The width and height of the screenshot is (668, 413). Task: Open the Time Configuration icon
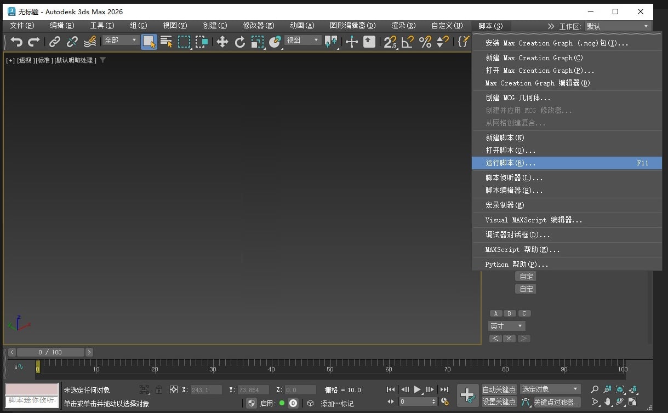[x=445, y=402]
